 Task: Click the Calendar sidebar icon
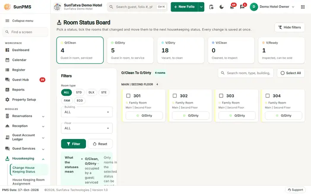[7, 60]
